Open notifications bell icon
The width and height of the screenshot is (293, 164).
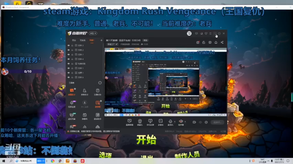click(216, 42)
